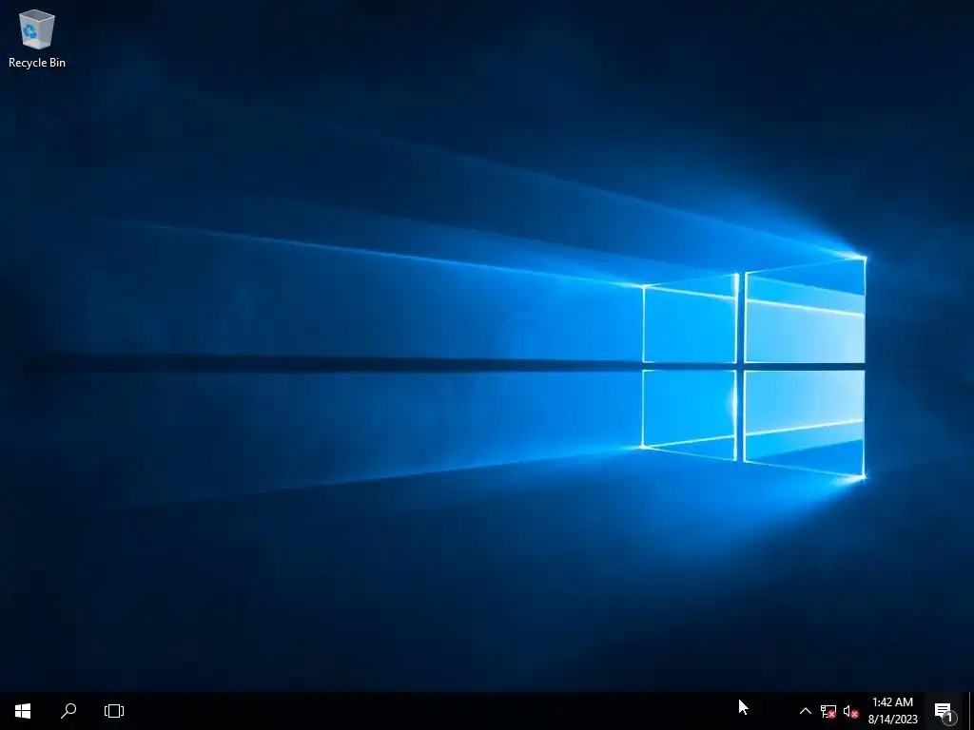The image size is (974, 730).
Task: Show hidden system tray icons
Action: point(805,711)
